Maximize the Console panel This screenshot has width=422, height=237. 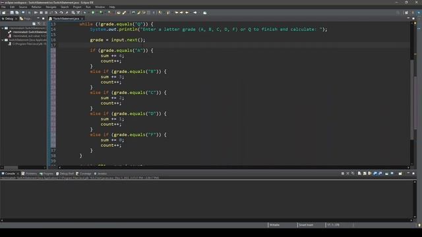click(413, 173)
